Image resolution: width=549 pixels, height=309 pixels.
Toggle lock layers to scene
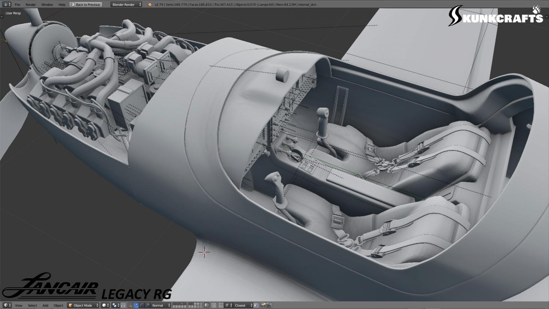coord(207,305)
